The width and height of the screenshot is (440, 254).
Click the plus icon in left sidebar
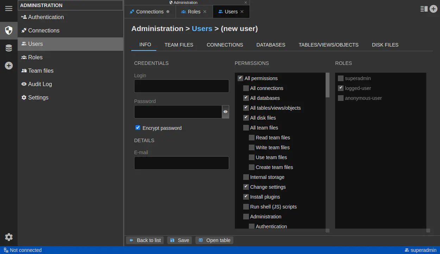tap(9, 66)
